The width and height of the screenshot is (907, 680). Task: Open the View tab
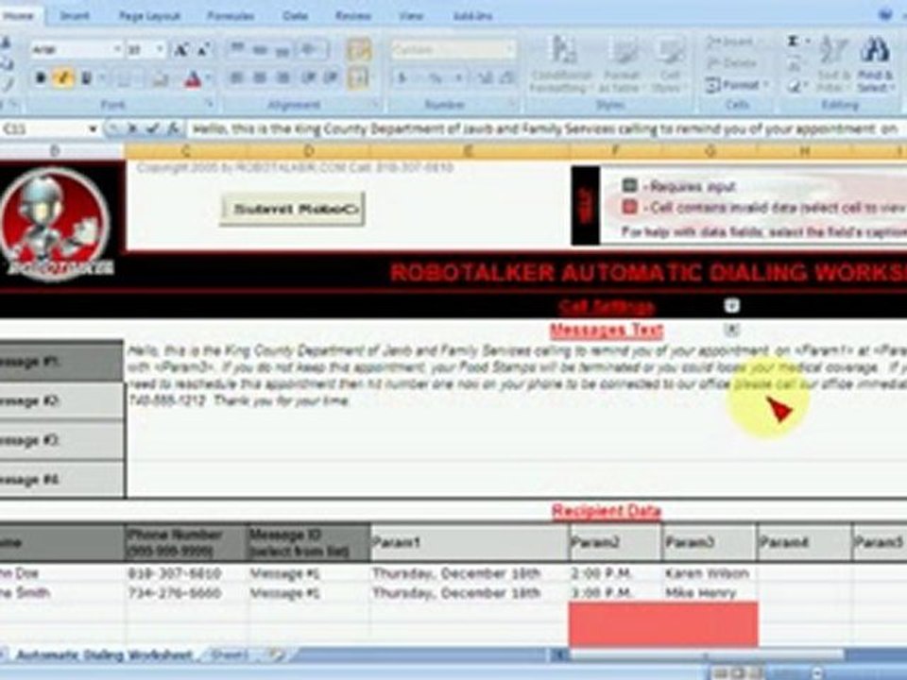pyautogui.click(x=411, y=16)
